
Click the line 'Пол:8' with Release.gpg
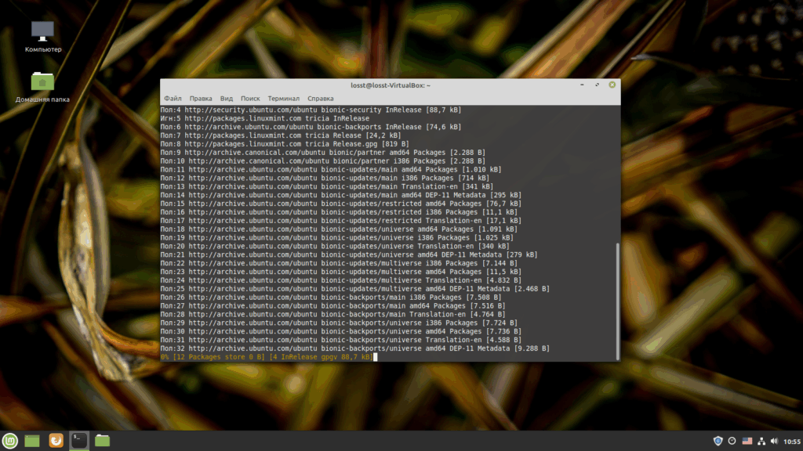point(285,144)
